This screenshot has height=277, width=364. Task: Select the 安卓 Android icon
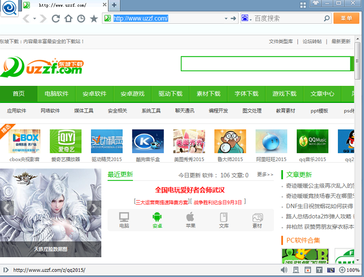(x=157, y=220)
